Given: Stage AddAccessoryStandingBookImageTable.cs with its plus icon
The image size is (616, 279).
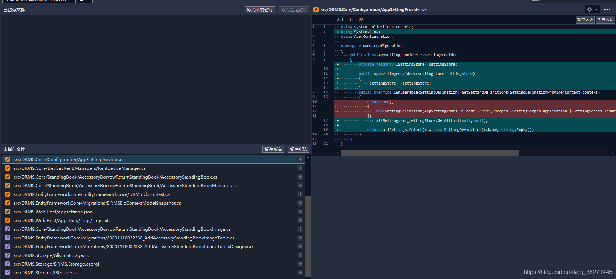Looking at the screenshot, I should coord(300,238).
